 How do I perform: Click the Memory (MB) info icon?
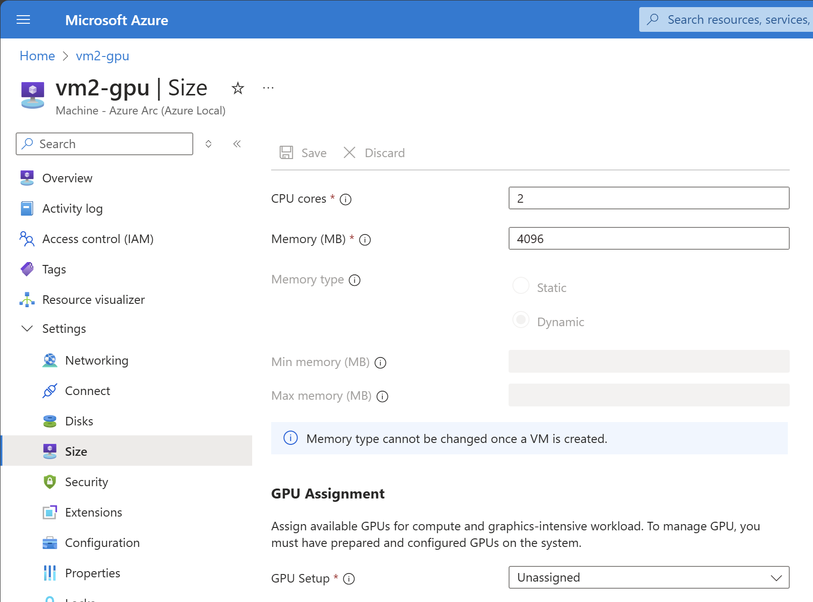(x=365, y=240)
